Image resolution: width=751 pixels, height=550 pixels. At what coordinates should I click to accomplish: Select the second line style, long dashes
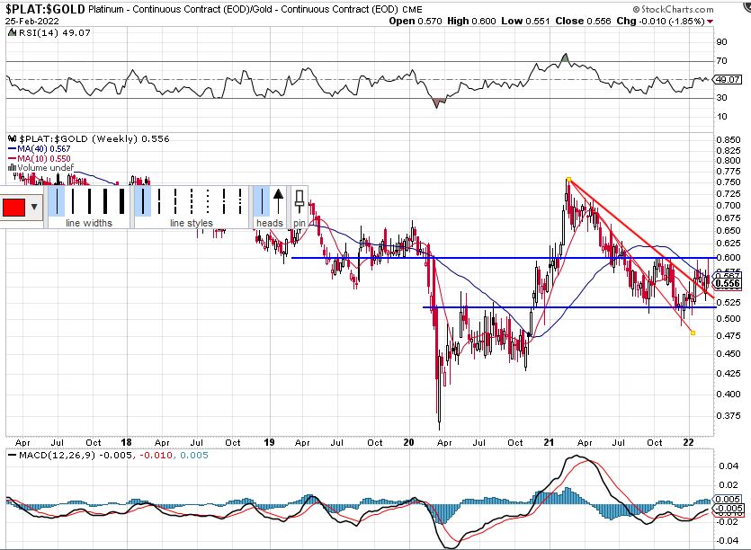(x=159, y=201)
